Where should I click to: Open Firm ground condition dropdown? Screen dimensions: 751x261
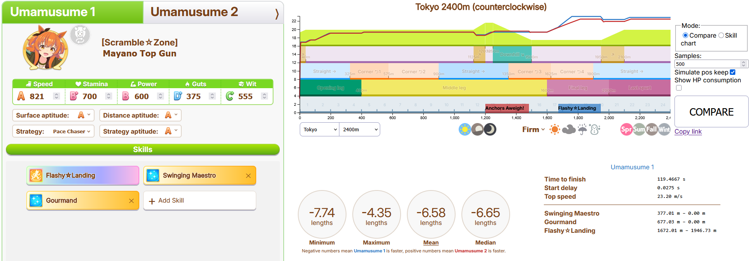pos(533,129)
